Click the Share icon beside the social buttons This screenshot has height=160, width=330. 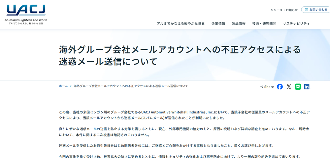pos(262,87)
